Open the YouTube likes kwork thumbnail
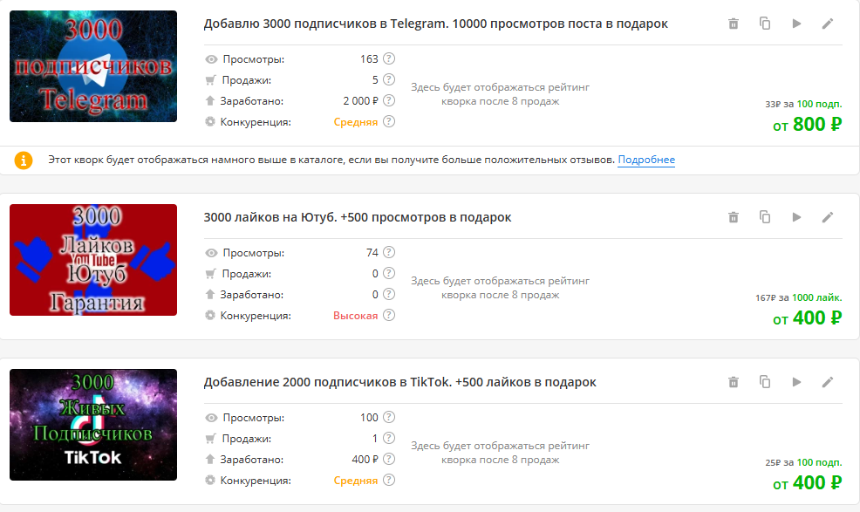 pos(92,259)
